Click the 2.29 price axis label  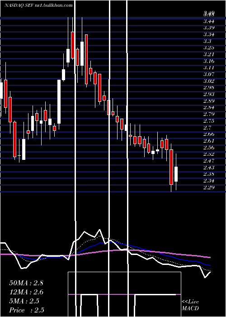[209, 187]
